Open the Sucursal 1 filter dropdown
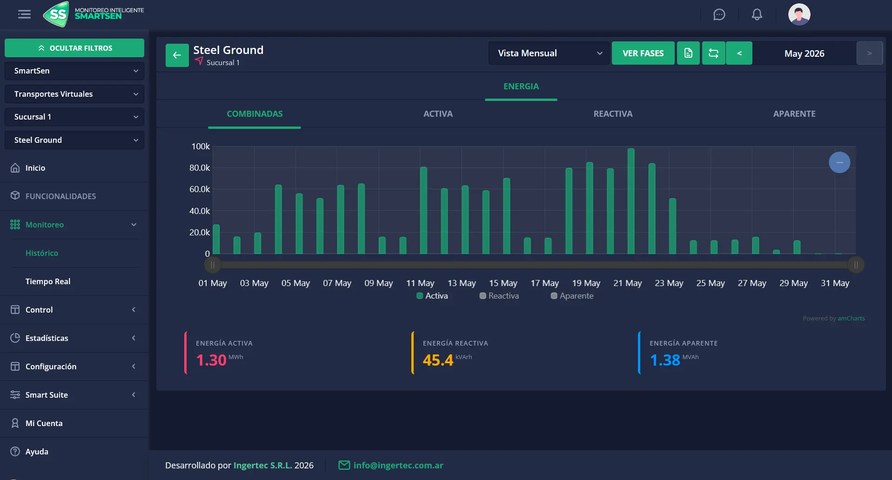This screenshot has width=892, height=480. [x=74, y=117]
